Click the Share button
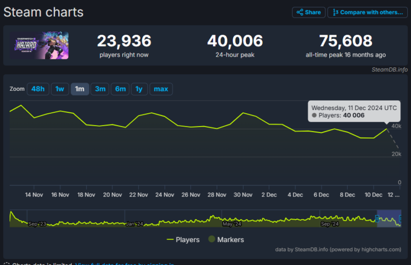The image size is (411, 265). point(308,12)
